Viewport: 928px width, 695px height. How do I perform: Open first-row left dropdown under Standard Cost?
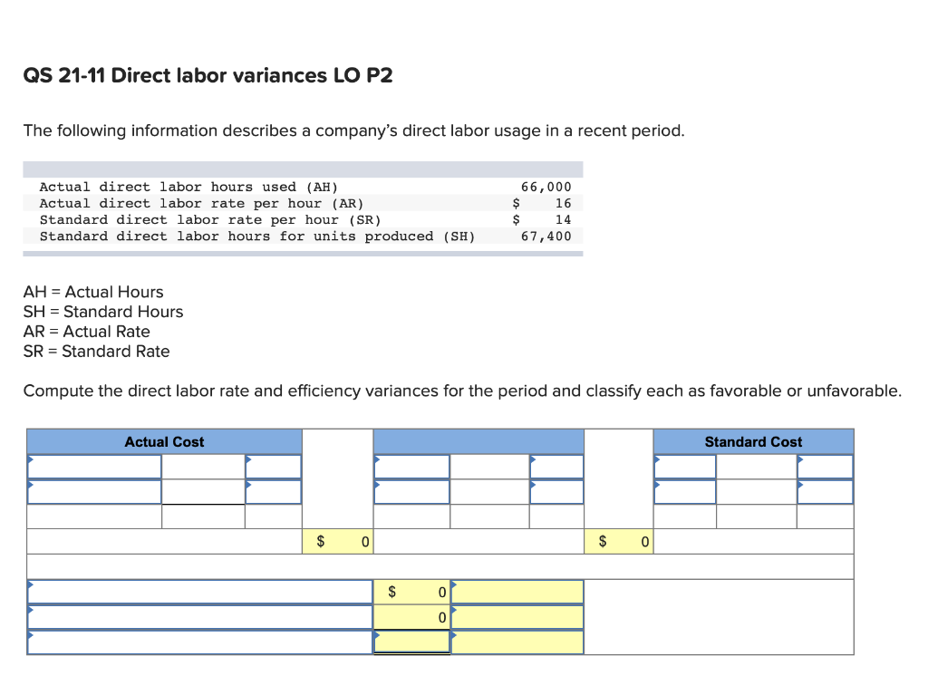coord(685,467)
